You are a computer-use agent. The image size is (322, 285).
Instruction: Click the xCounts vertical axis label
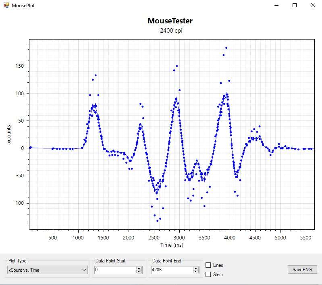coord(9,133)
